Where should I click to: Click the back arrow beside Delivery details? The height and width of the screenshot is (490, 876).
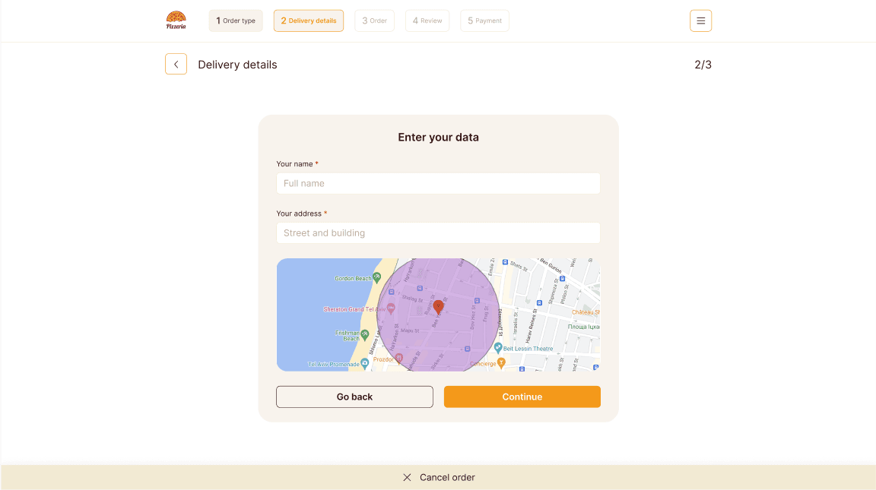pyautogui.click(x=176, y=64)
